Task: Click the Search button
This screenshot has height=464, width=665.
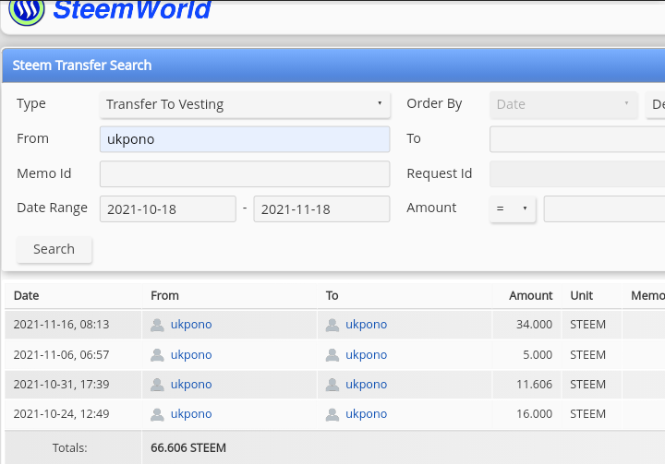Action: pos(54,249)
